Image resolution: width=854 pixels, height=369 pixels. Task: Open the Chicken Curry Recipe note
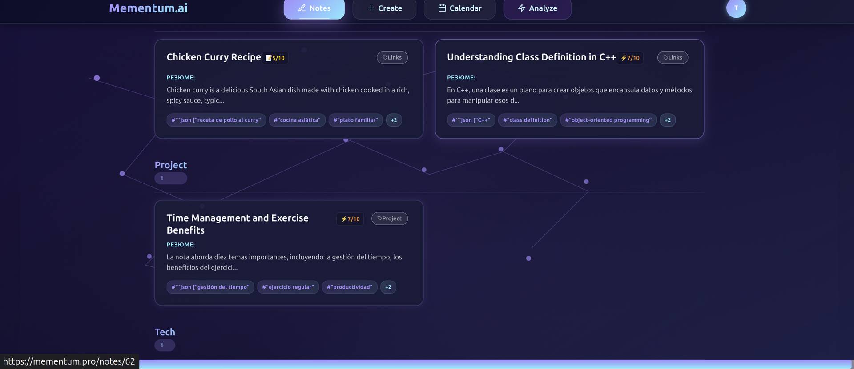click(x=213, y=57)
